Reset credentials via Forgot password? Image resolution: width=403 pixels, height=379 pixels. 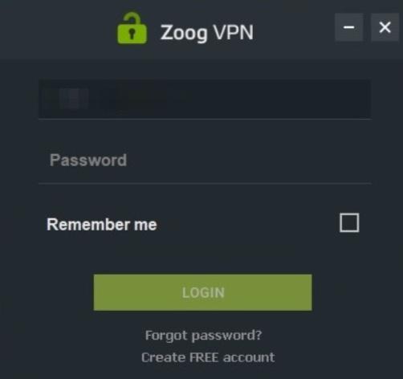(x=203, y=336)
